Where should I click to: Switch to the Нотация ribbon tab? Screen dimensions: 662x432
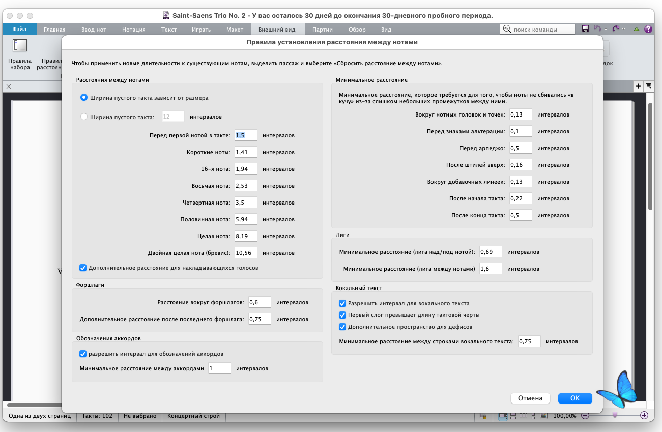[x=134, y=30]
